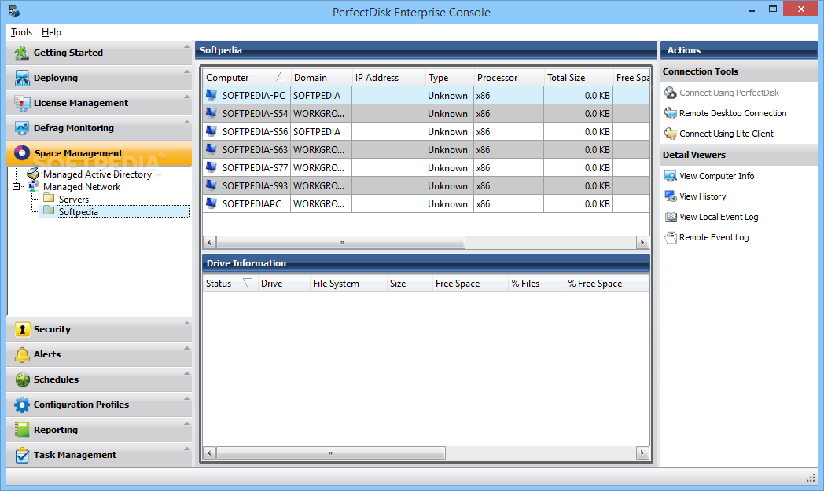
Task: Click the License Management icon
Action: [22, 103]
